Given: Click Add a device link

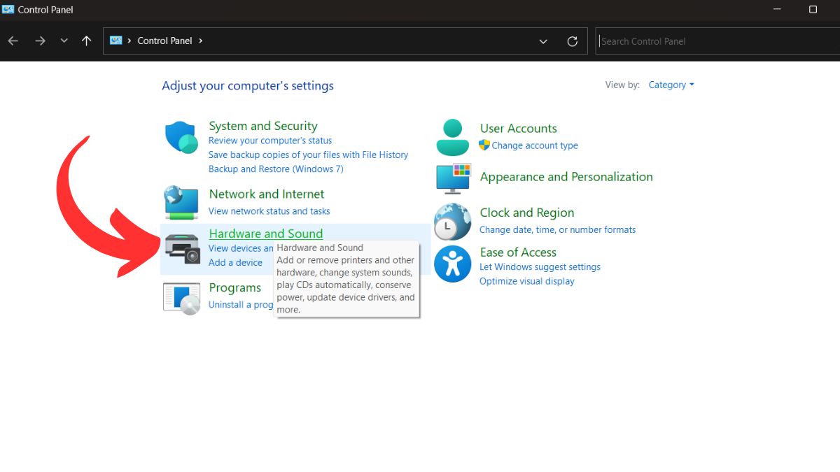Looking at the screenshot, I should [x=235, y=263].
